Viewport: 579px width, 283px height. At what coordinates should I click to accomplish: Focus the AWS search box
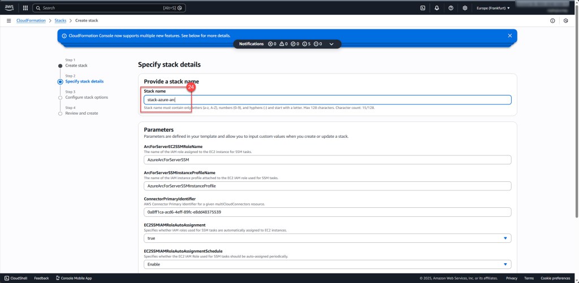107,8
